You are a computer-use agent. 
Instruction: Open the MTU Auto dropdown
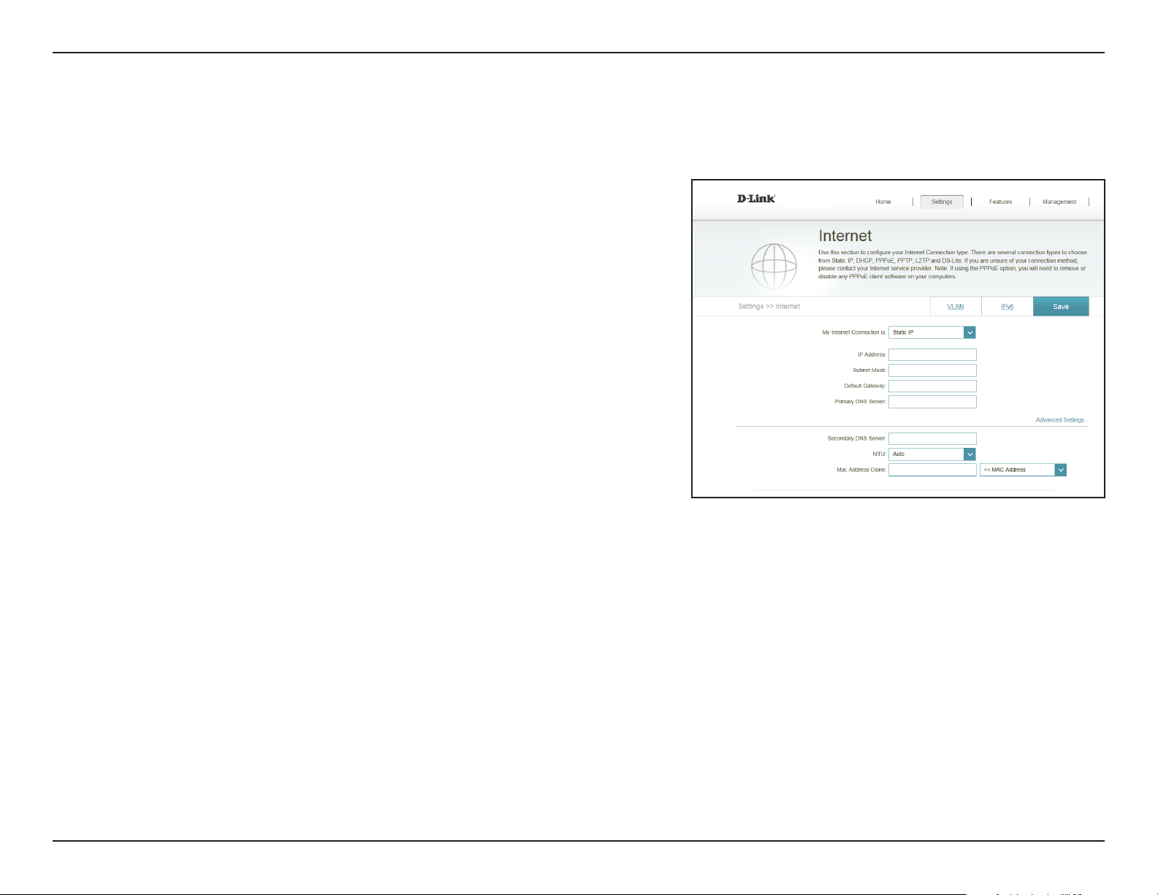point(932,454)
